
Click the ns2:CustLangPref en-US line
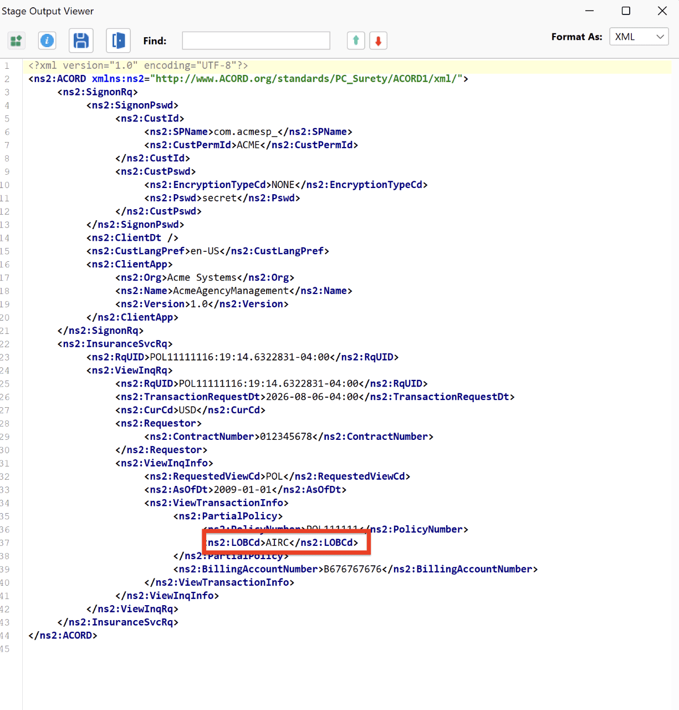[208, 251]
